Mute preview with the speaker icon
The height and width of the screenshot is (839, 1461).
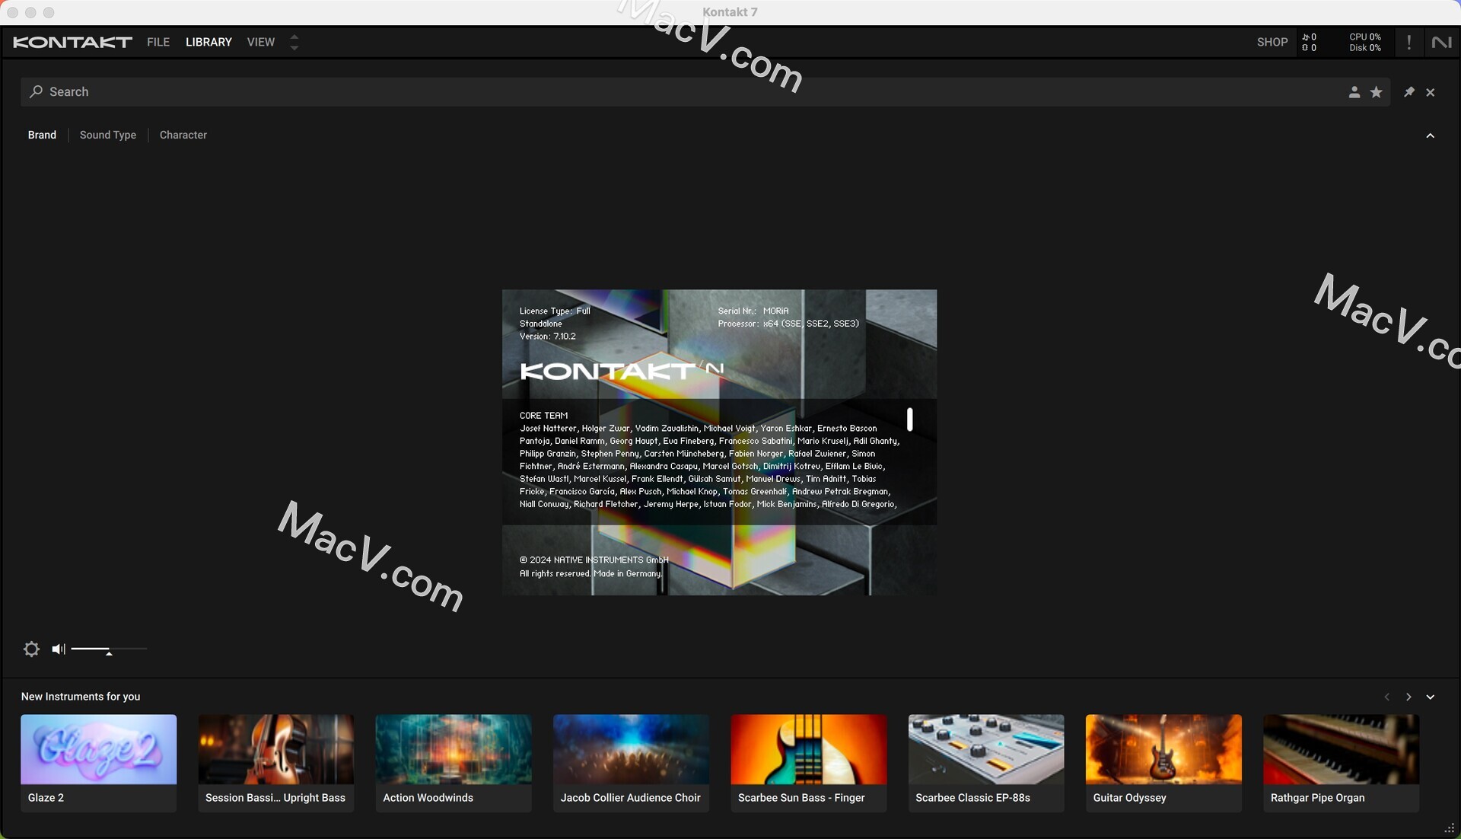(x=58, y=649)
